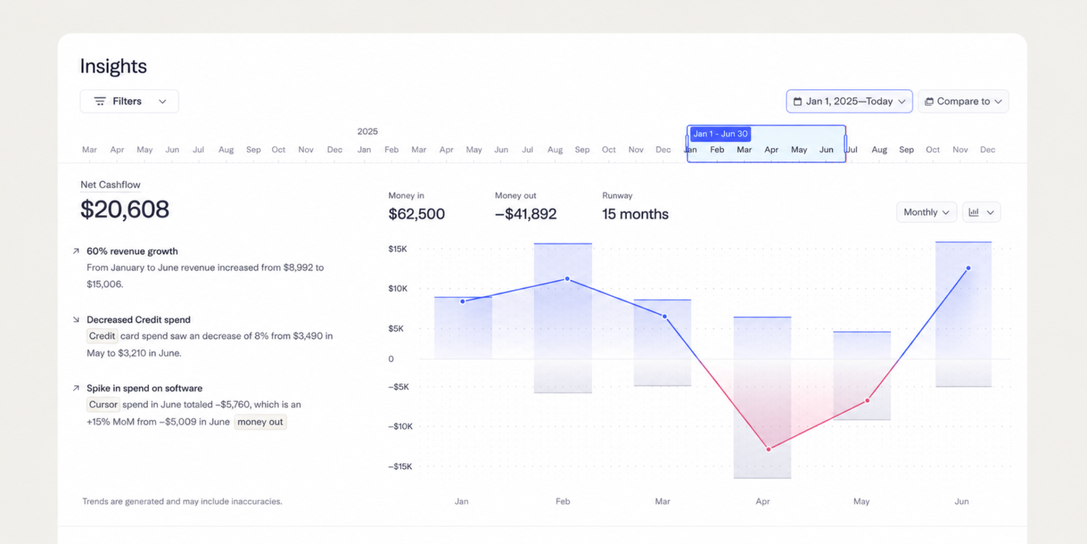Select Mar inside the highlighted timeline range

coord(744,150)
